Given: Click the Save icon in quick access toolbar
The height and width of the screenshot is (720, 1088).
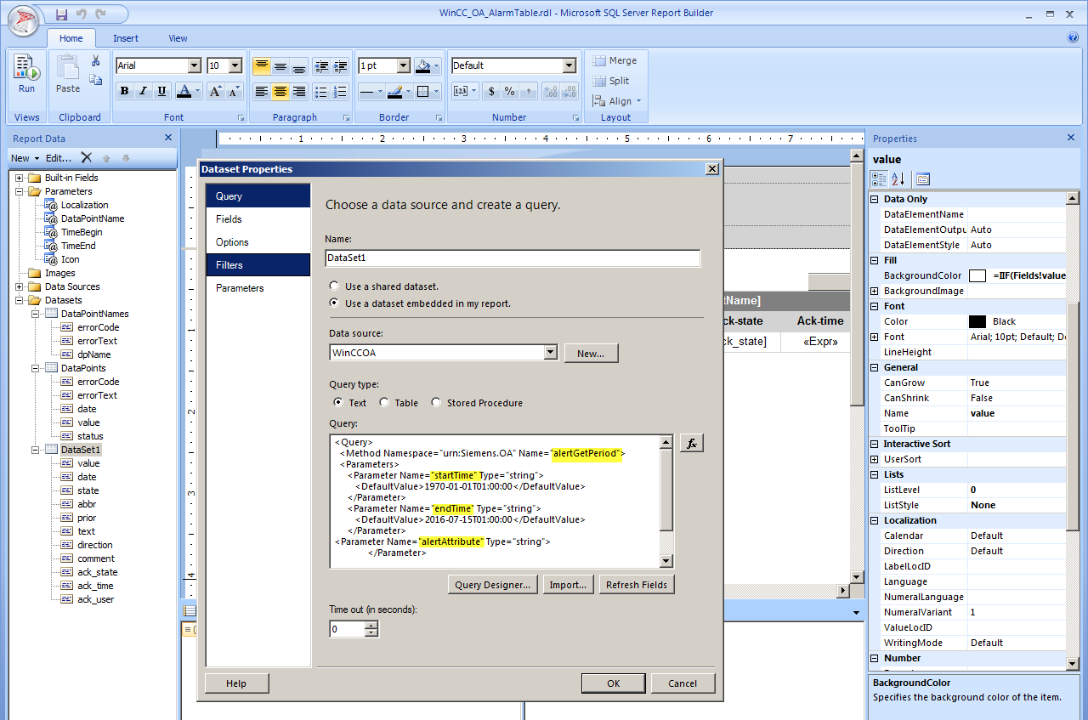Looking at the screenshot, I should point(61,14).
